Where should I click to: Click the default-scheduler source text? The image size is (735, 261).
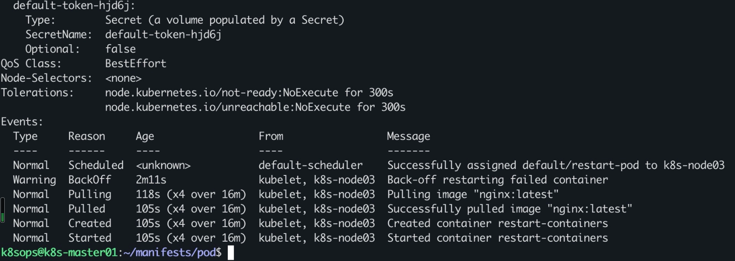pyautogui.click(x=310, y=165)
